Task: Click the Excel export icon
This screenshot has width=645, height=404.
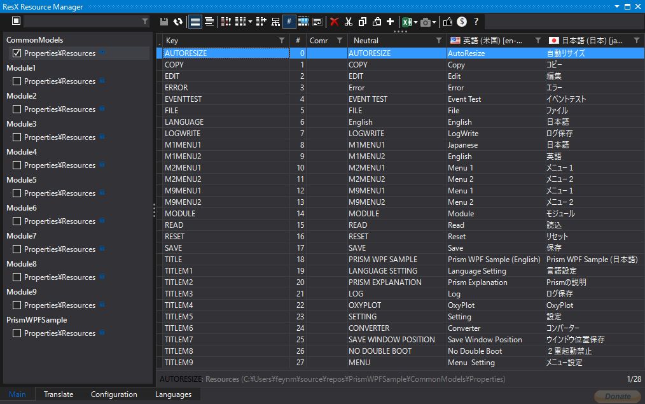Action: tap(407, 22)
